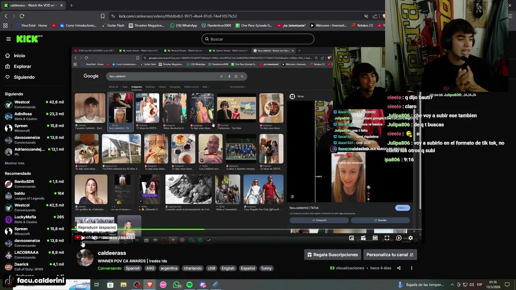Open a new browser tab

click(x=71, y=5)
